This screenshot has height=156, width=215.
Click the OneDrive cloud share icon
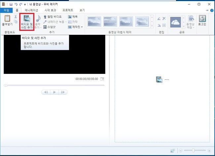point(176,22)
